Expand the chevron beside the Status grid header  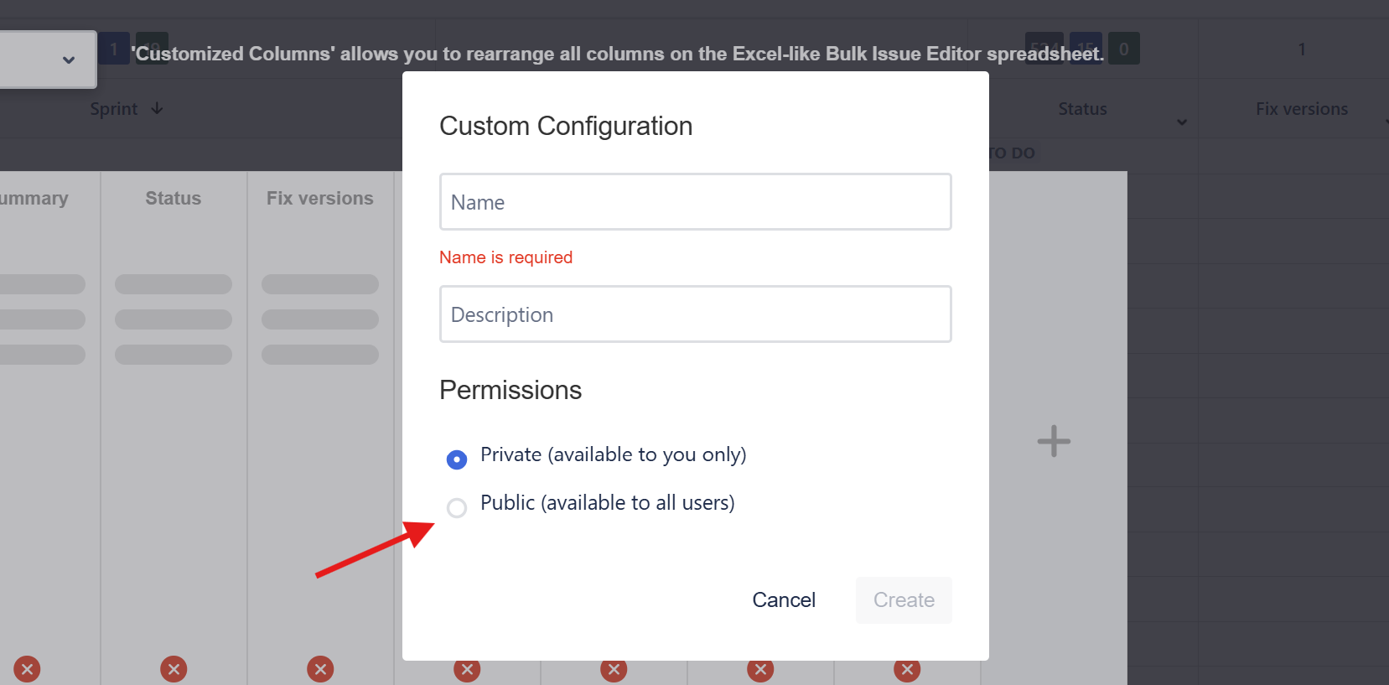(x=1182, y=122)
